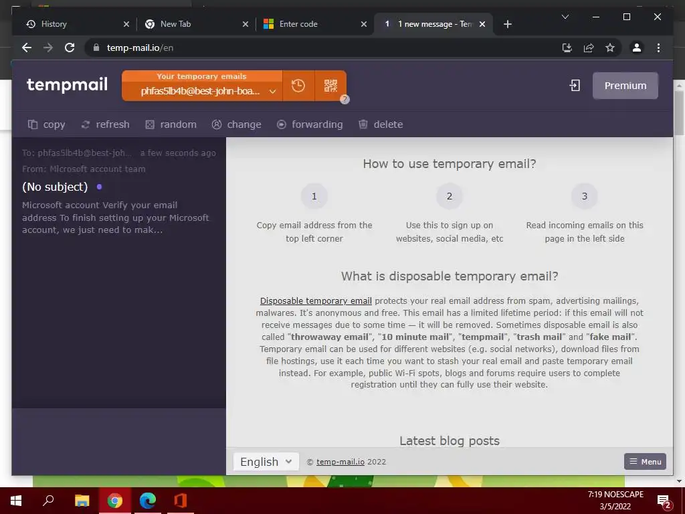The width and height of the screenshot is (685, 514).
Task: Click the install app icon
Action: tap(567, 48)
